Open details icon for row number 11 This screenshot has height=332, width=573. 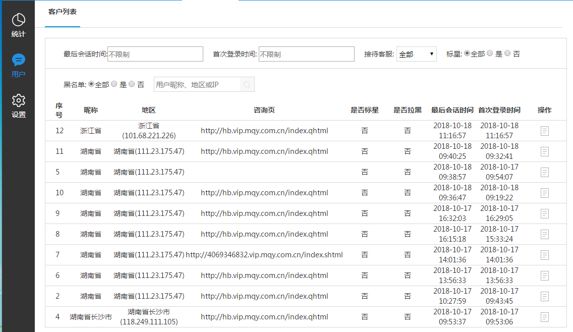pyautogui.click(x=545, y=151)
